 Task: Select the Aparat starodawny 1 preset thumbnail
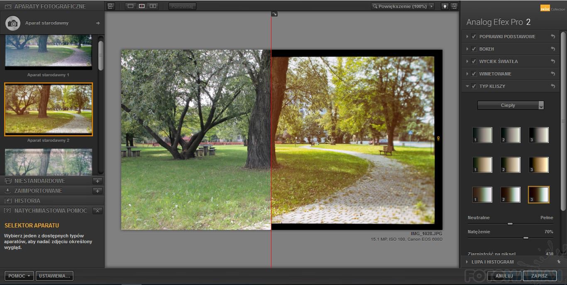[48, 52]
